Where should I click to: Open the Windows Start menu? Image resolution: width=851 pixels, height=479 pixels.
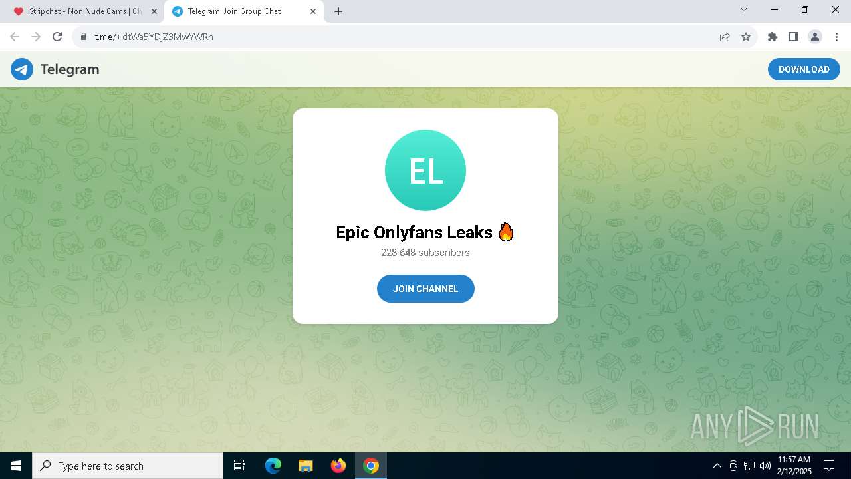coord(16,466)
